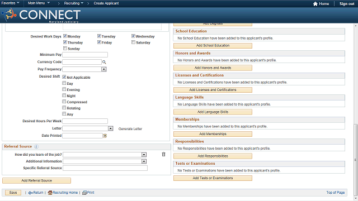Open Referral Source help icon

[36, 146]
